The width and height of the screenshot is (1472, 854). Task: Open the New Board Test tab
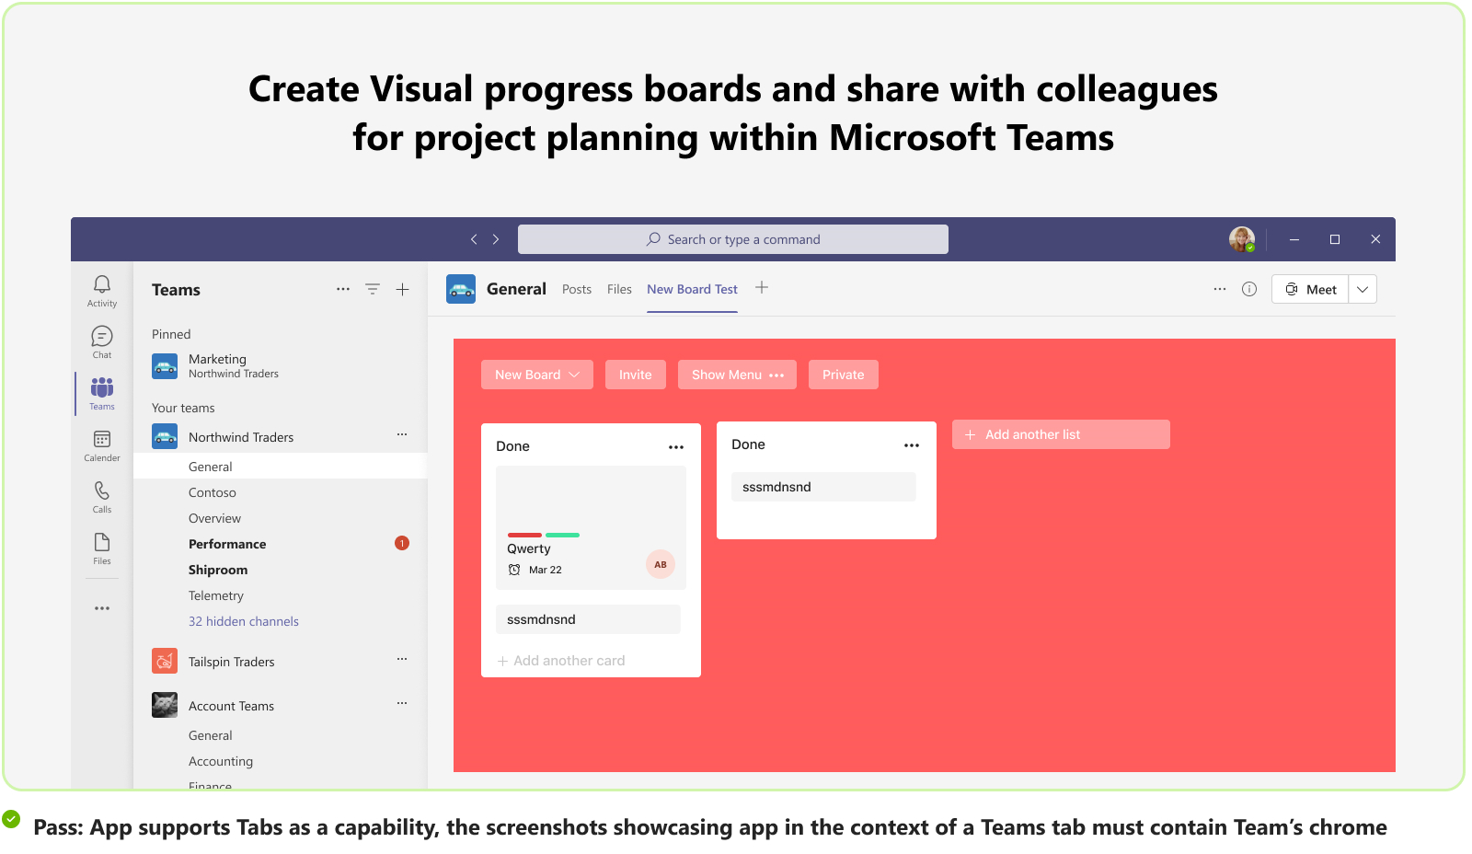[692, 288]
